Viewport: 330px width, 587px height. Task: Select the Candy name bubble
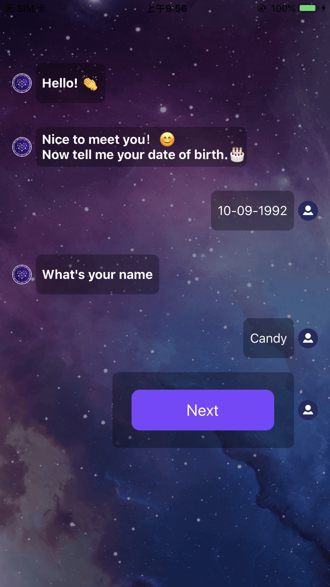269,338
